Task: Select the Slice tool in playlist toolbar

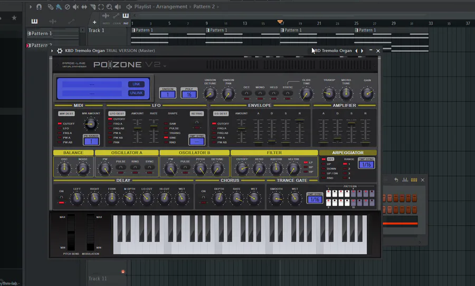Action: coord(93,7)
